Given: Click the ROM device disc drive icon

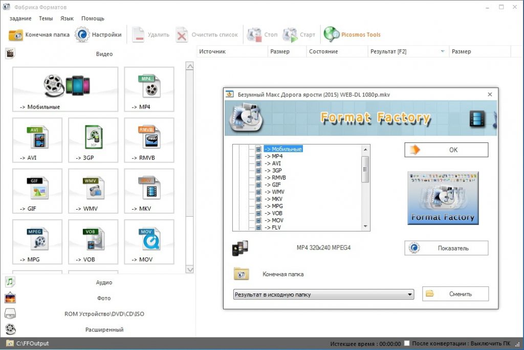Looking at the screenshot, I should tap(10, 314).
